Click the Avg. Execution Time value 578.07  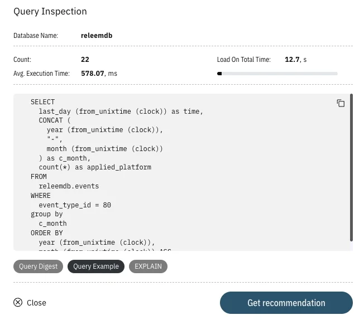[92, 74]
